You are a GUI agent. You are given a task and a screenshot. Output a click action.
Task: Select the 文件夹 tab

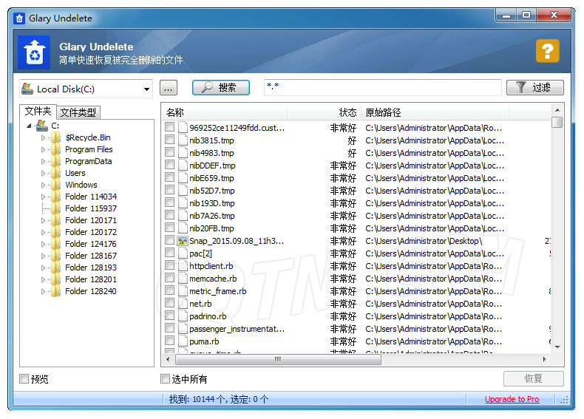pos(38,112)
